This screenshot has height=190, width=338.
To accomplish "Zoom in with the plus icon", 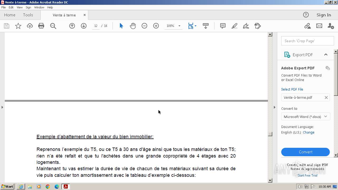I will [x=156, y=26].
